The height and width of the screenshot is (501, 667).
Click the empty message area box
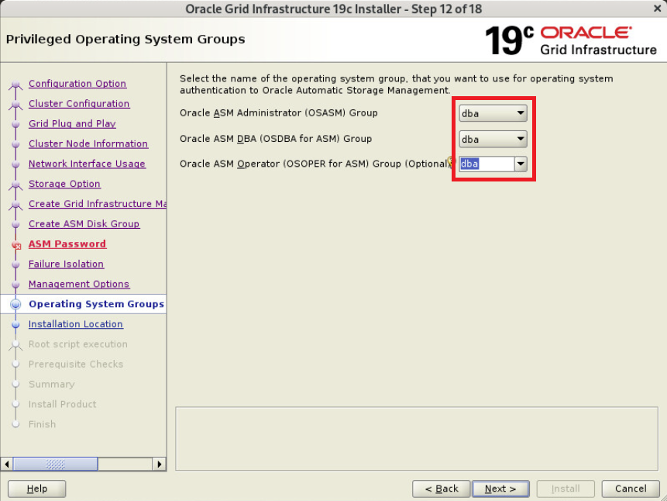pyautogui.click(x=417, y=439)
